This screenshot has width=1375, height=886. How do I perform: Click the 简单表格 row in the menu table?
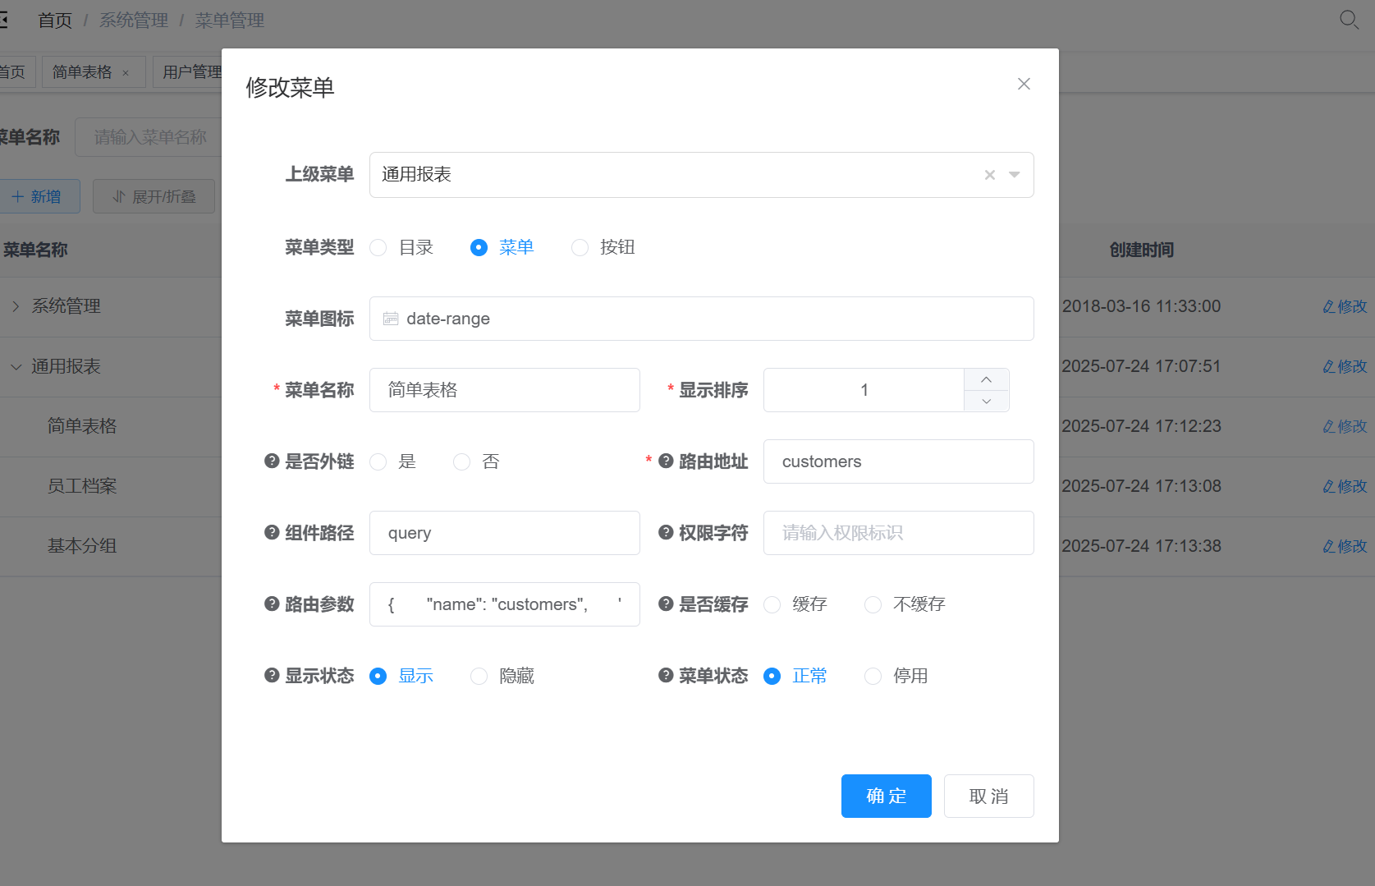point(82,426)
